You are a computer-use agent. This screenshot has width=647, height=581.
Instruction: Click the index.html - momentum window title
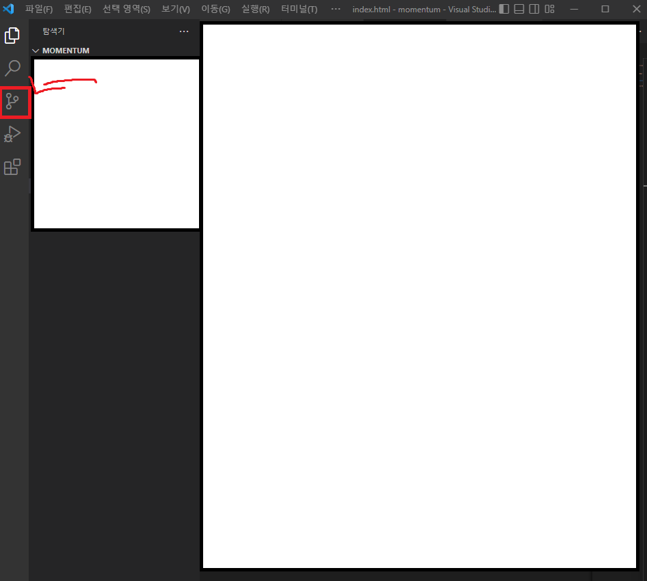click(424, 9)
